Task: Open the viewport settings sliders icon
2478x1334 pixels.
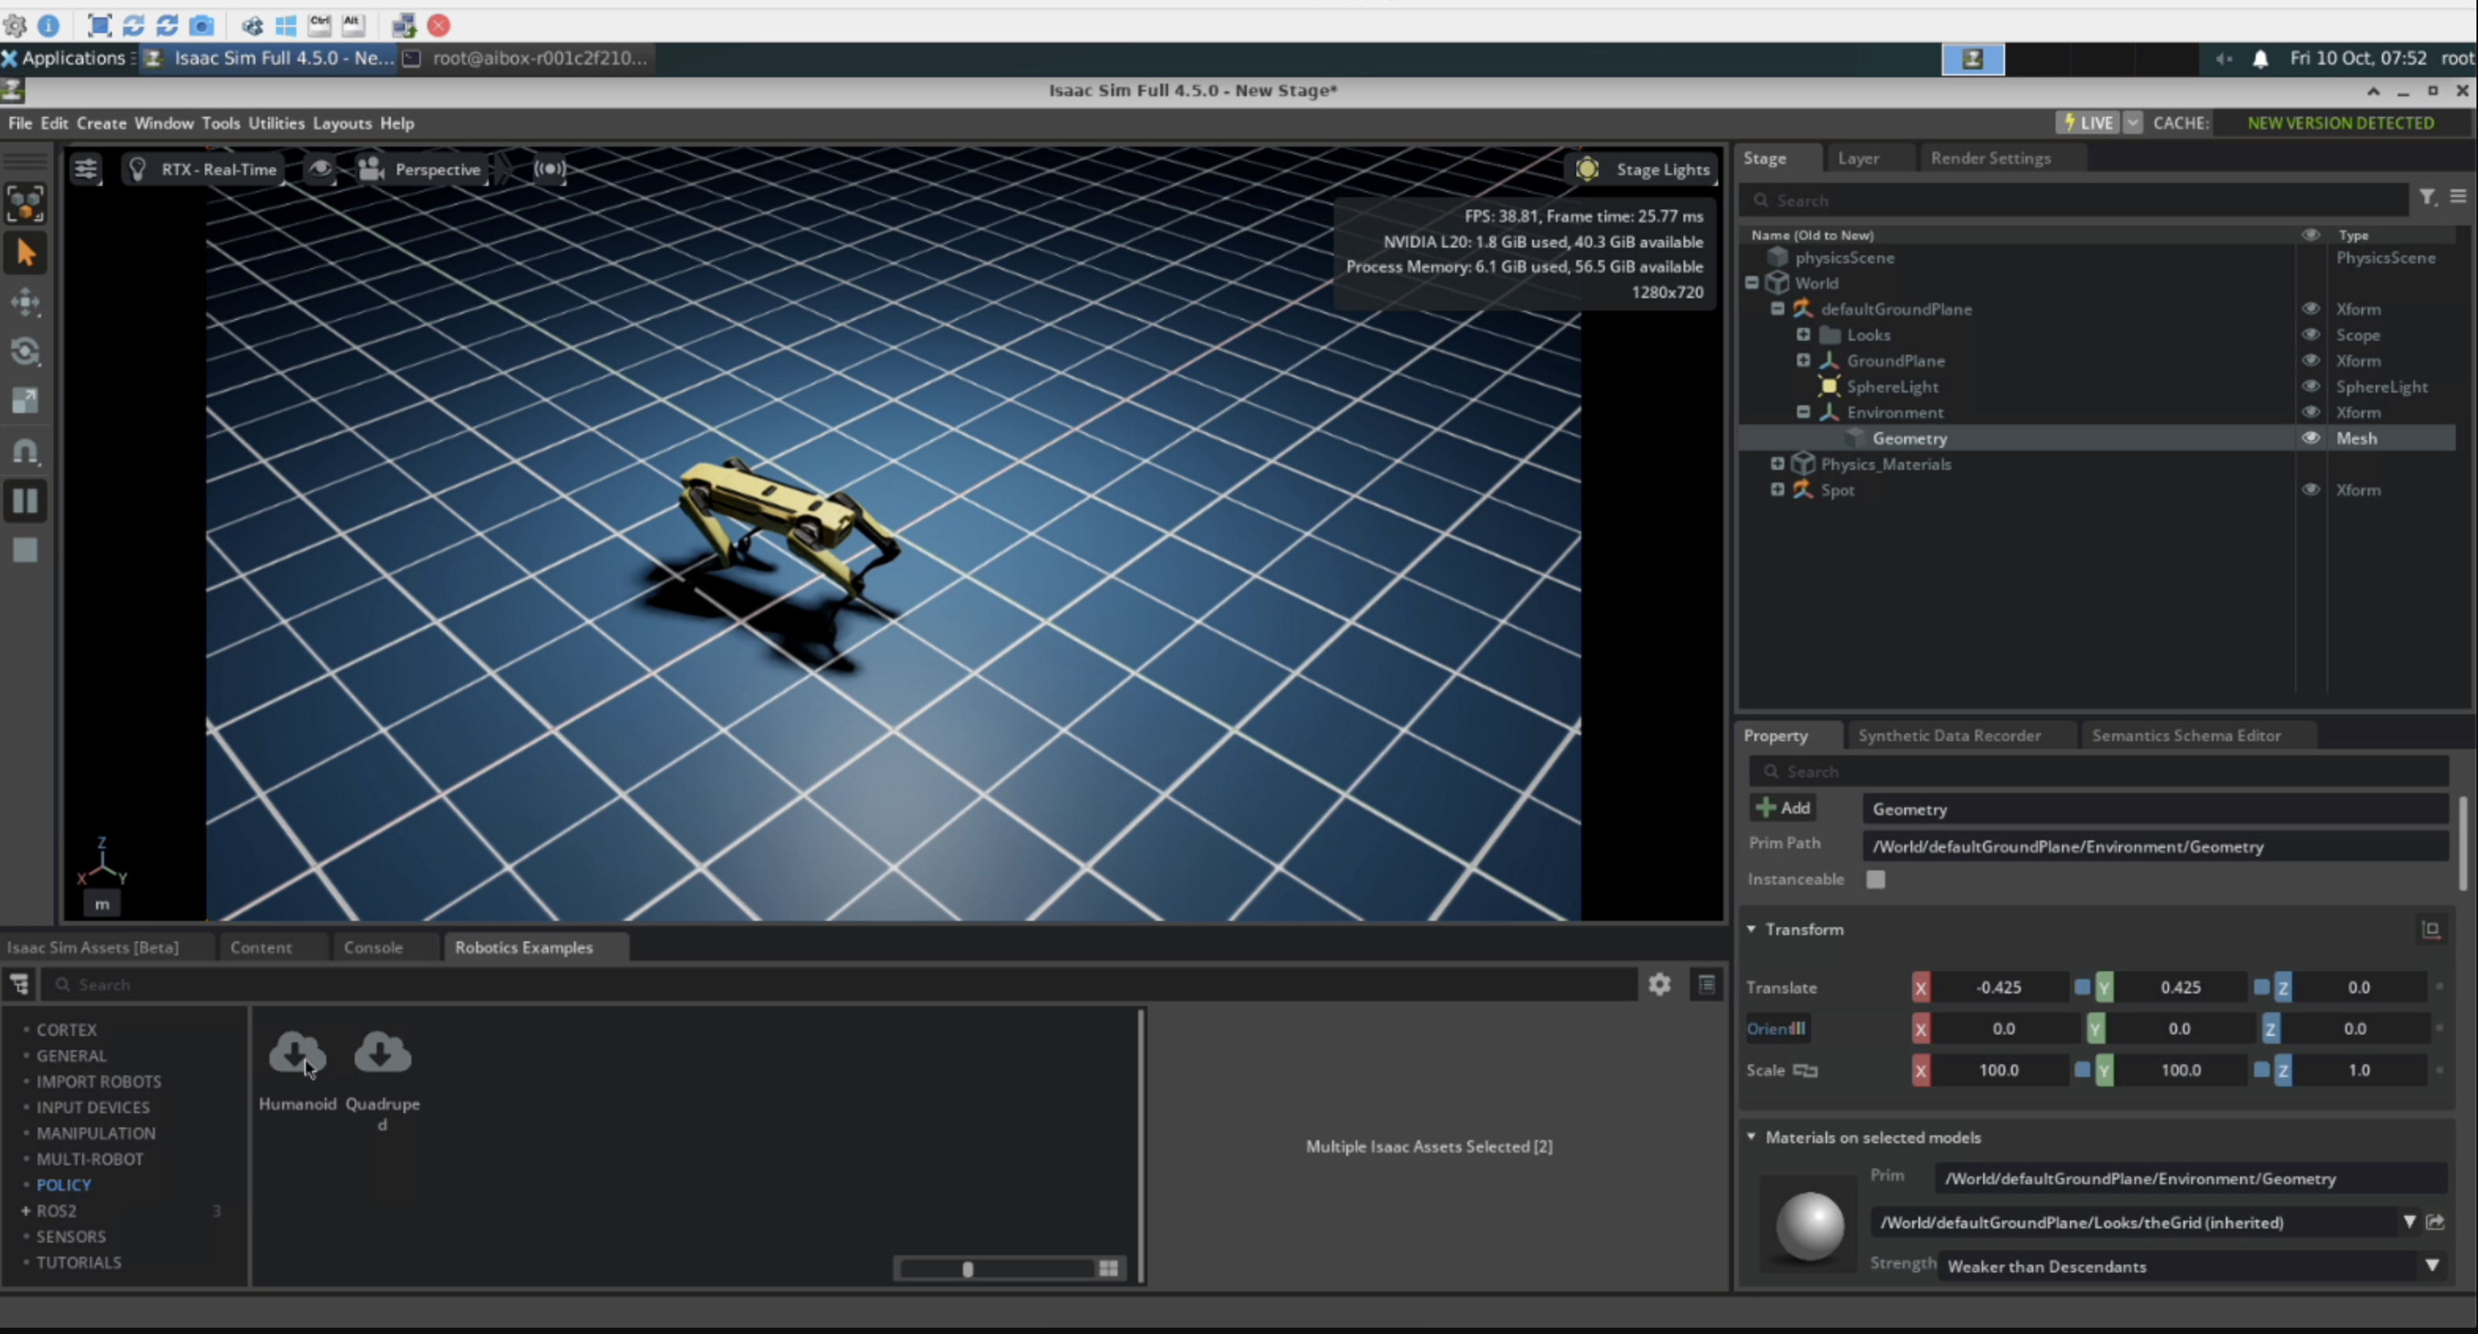Action: tap(86, 170)
